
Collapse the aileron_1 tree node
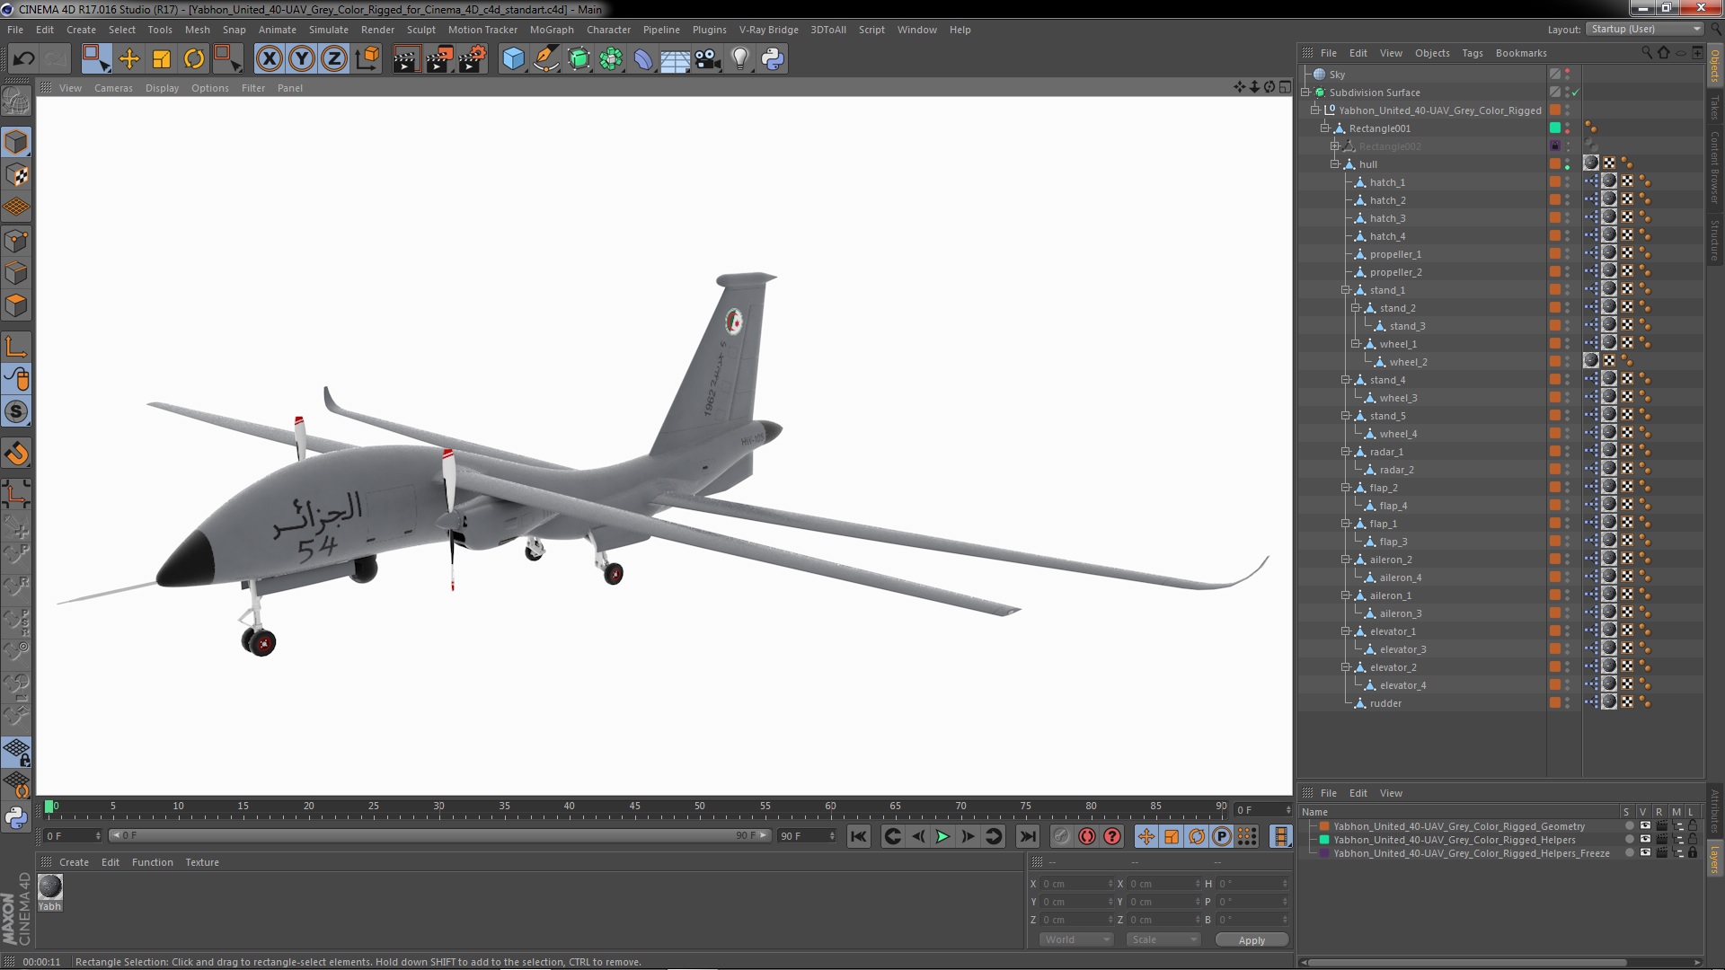click(1346, 595)
